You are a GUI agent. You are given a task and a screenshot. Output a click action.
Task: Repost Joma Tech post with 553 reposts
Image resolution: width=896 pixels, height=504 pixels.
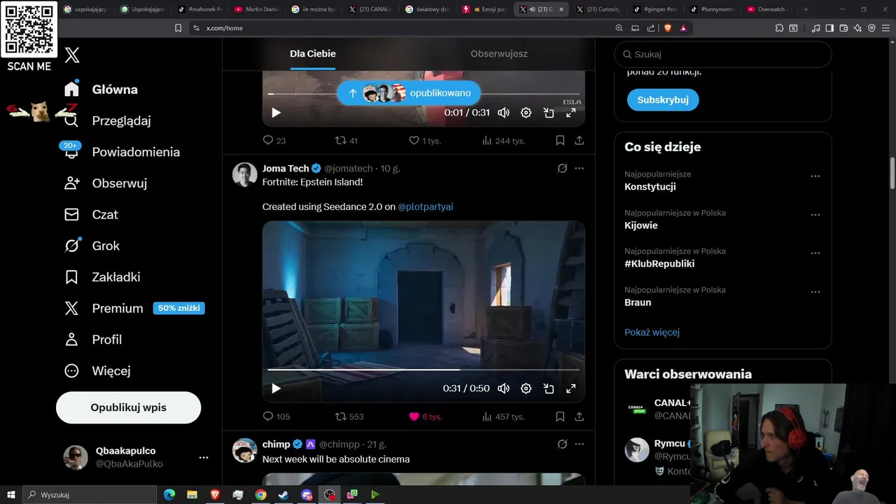point(349,416)
